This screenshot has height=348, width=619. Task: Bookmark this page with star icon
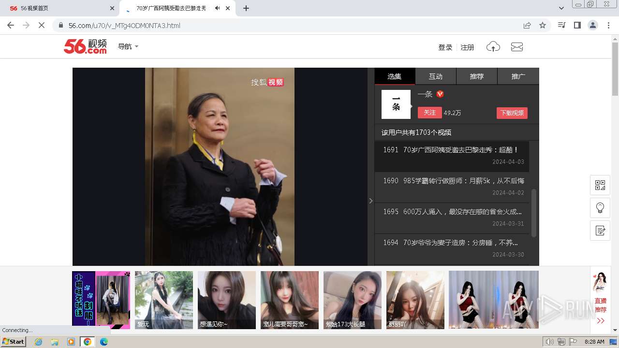pos(543,25)
